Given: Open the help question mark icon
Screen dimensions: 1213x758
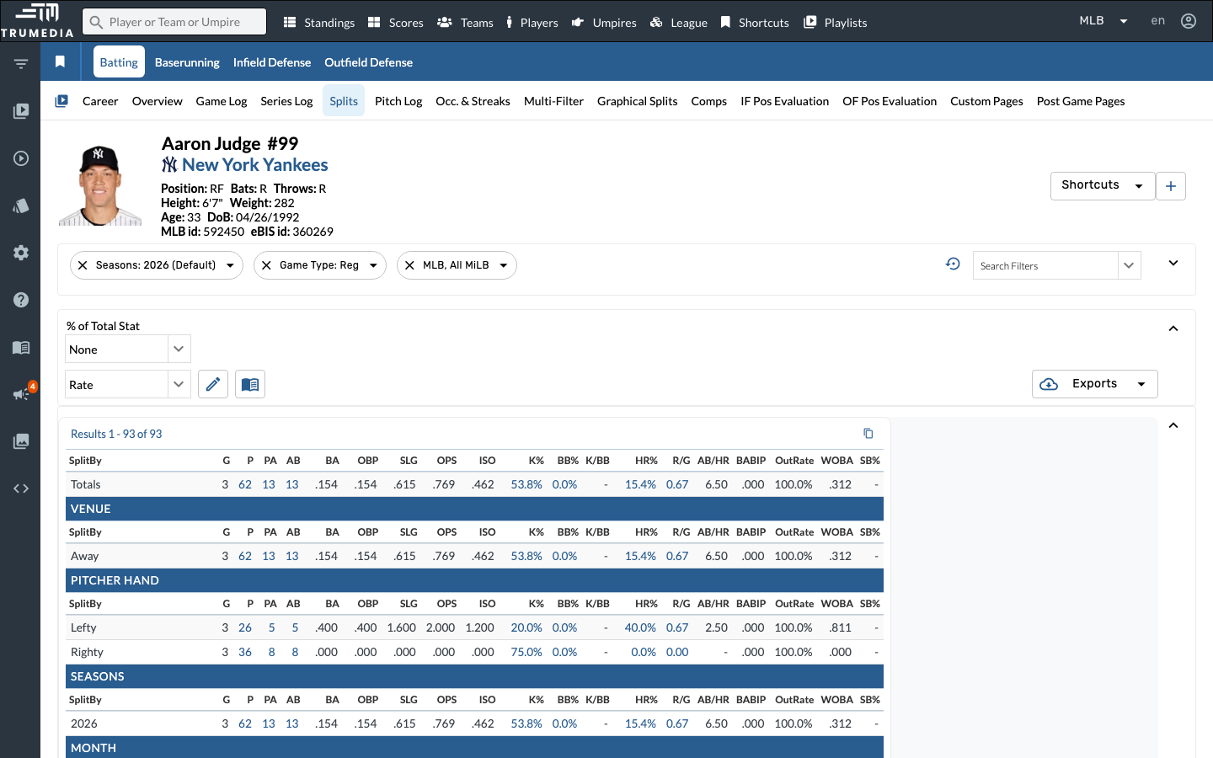Looking at the screenshot, I should tap(21, 300).
